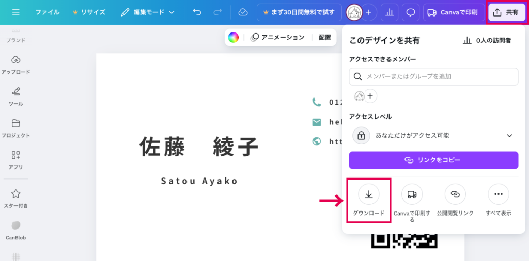Open the プロジェクト sidebar panel
This screenshot has height=261, width=529.
pyautogui.click(x=15, y=128)
